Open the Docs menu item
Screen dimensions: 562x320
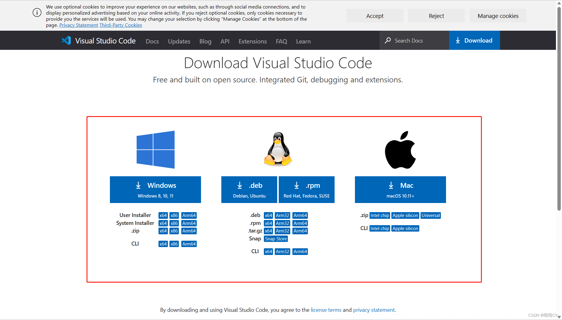(x=152, y=41)
